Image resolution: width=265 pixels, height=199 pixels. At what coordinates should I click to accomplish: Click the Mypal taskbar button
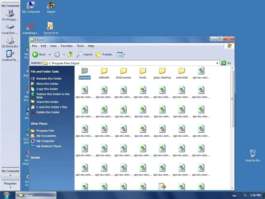pos(36,195)
